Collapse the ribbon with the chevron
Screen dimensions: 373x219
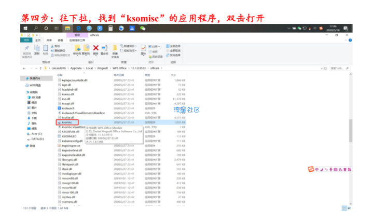[346, 40]
